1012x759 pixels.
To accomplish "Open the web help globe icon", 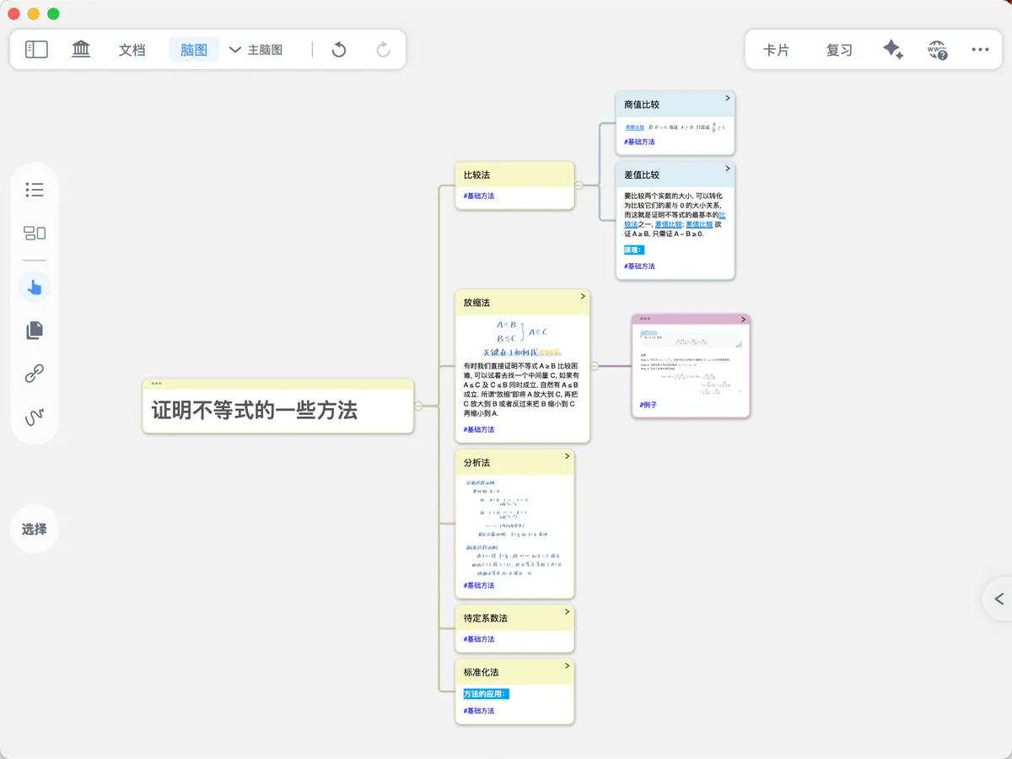I will point(937,50).
